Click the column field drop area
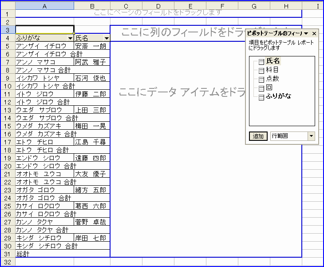The width and height of the screenshot is (324, 267). [x=178, y=33]
